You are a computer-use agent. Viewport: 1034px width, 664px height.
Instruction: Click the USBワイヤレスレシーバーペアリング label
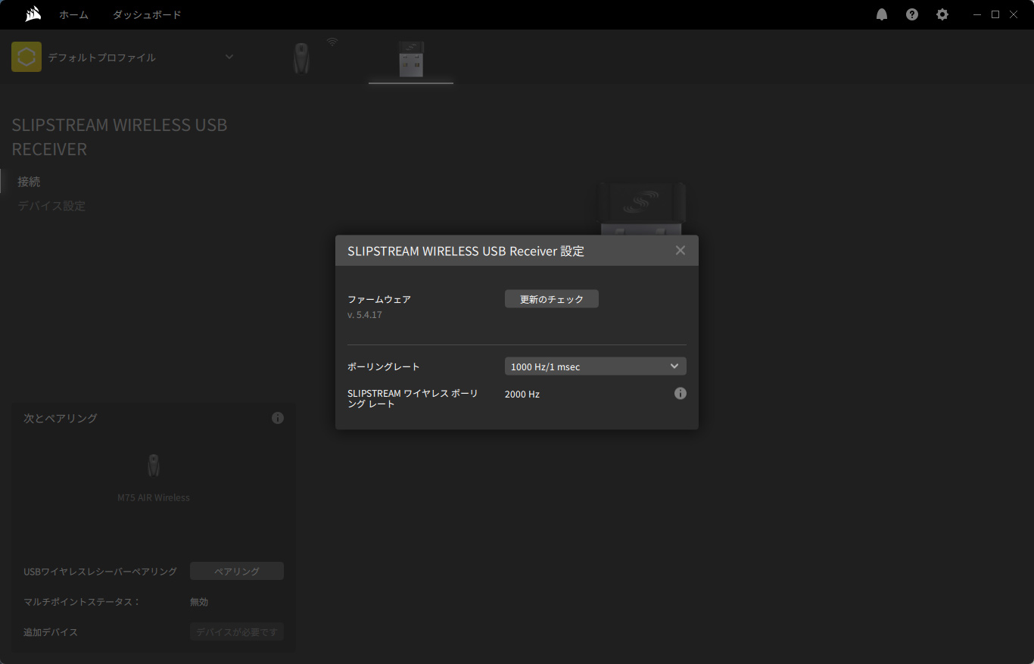(101, 572)
